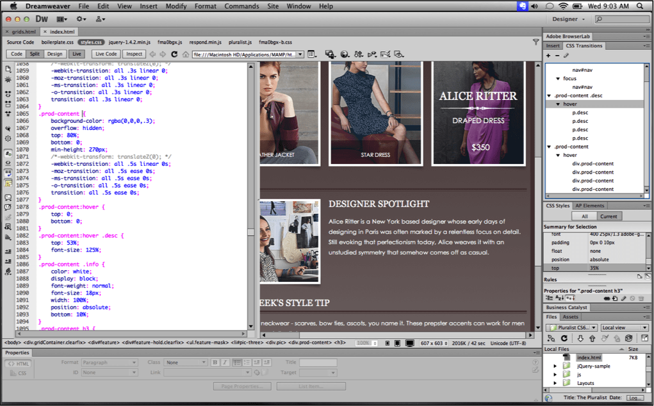Click the Put File up-arrow icon
The height and width of the screenshot is (406, 654).
pos(592,337)
